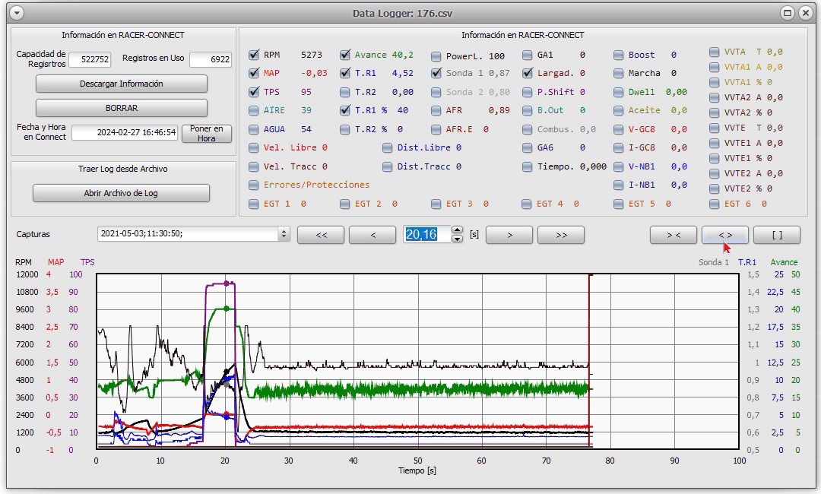
Task: Decrease time value with down stepper arrow
Action: pos(457,239)
